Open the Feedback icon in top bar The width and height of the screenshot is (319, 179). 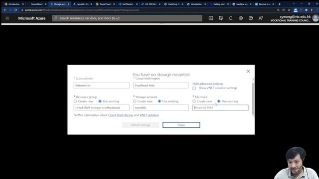coord(261,18)
